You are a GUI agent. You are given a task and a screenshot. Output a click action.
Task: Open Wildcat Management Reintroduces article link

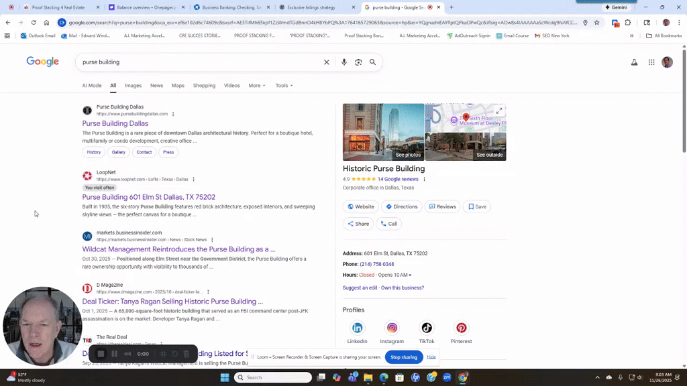click(x=178, y=249)
